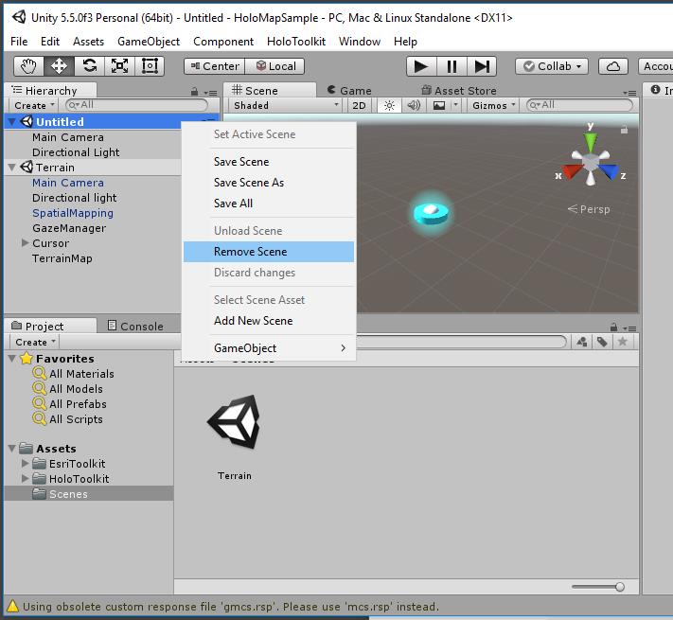
Task: Select the Rect transform tool
Action: coord(150,66)
